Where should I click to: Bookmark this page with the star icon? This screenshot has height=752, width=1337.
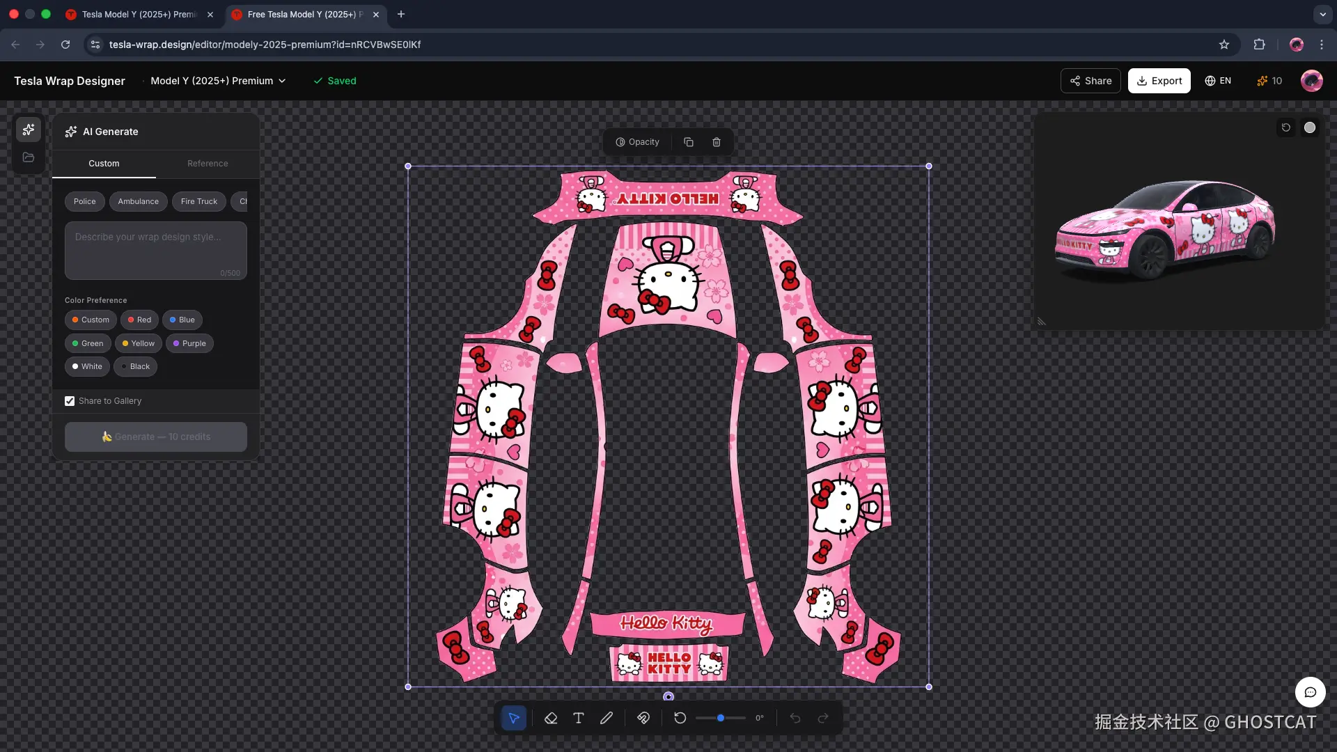point(1224,45)
